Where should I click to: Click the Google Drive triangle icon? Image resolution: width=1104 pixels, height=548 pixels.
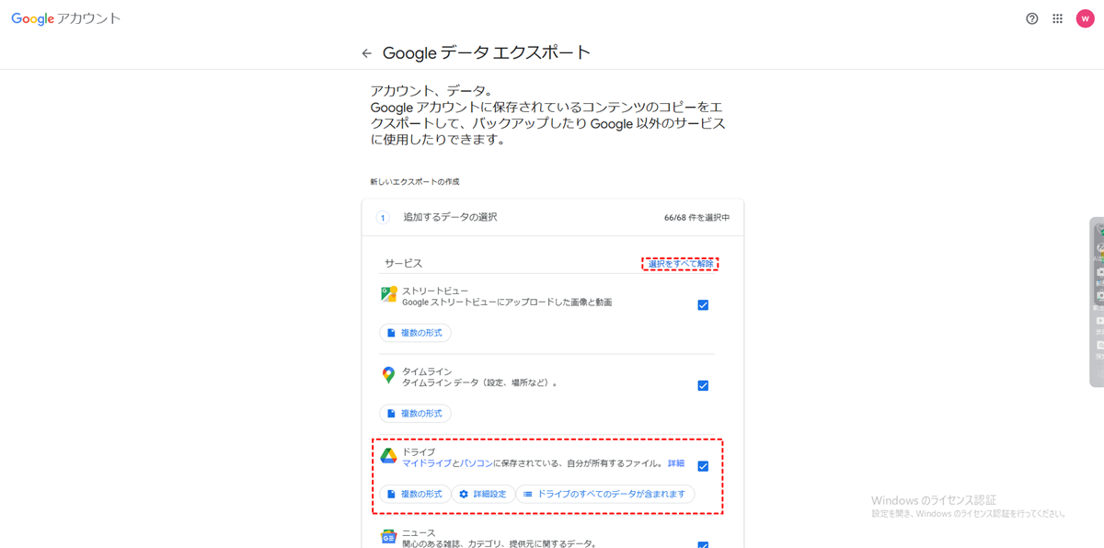tap(388, 456)
